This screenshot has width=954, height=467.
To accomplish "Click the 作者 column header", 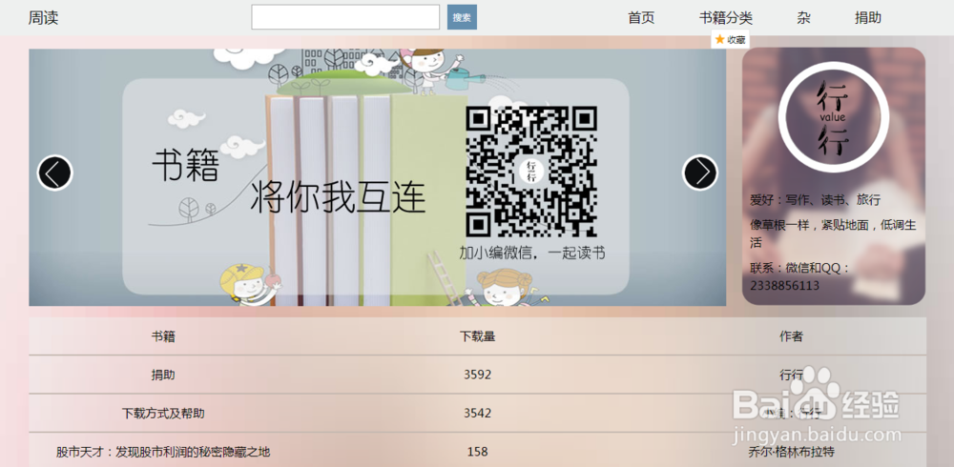I will [791, 336].
